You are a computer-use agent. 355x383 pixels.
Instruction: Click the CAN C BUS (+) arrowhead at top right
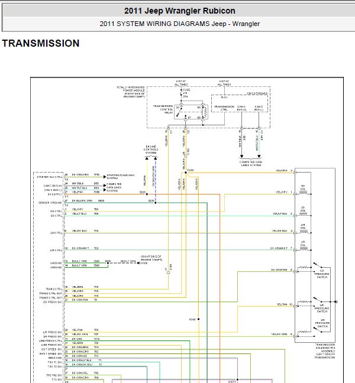point(241,156)
